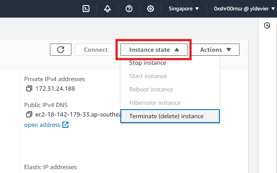Click the 172.31.24.188 address text
The image size is (277, 173).
point(55,88)
